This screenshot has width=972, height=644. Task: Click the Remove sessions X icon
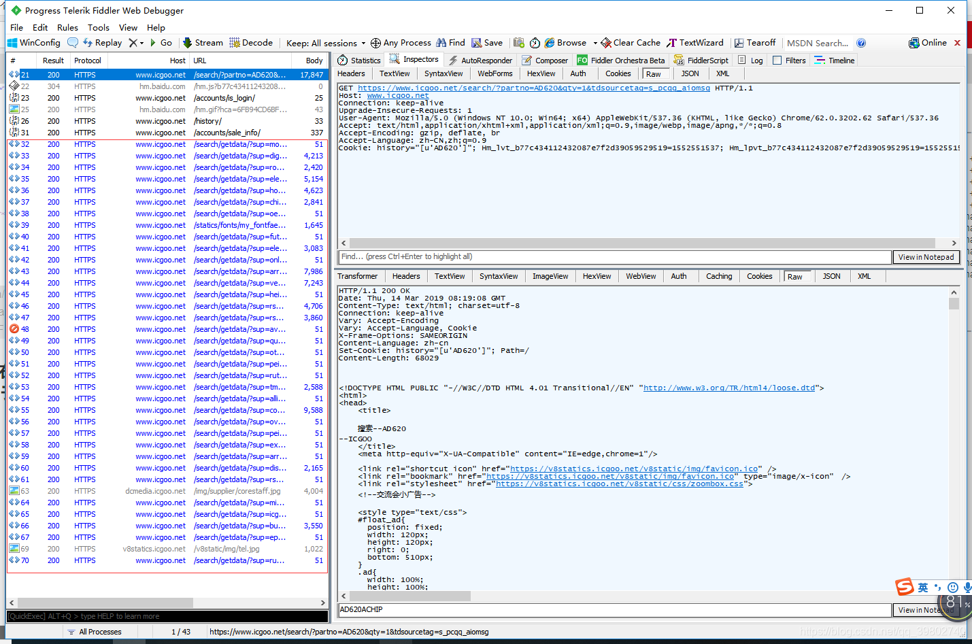click(133, 43)
